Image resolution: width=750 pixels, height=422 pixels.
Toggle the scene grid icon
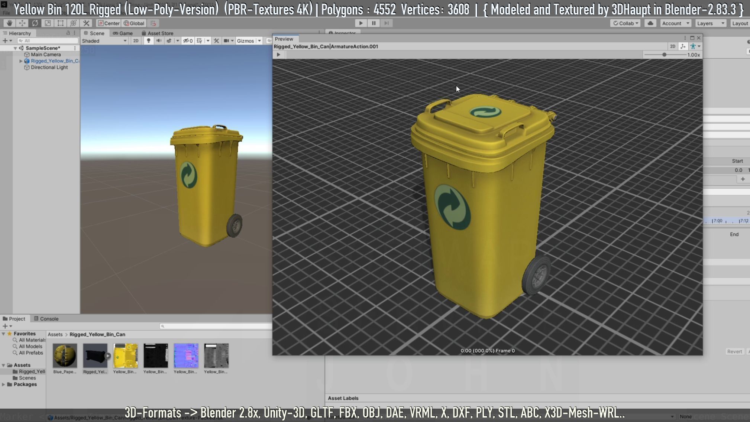click(200, 41)
